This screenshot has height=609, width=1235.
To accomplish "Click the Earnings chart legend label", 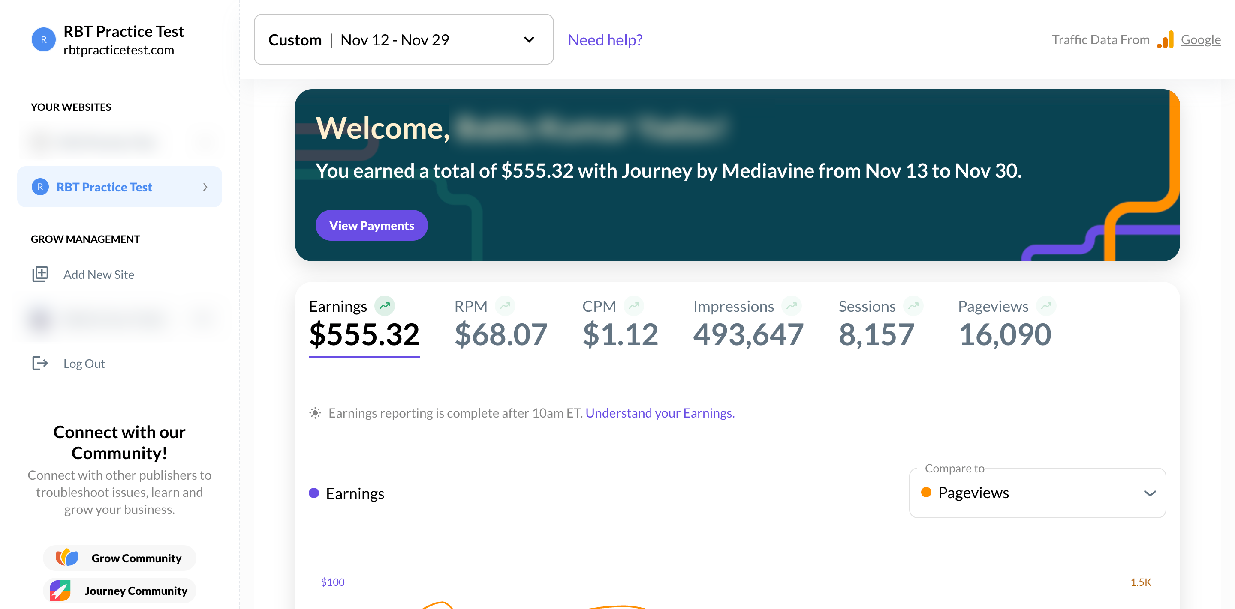I will tap(355, 494).
